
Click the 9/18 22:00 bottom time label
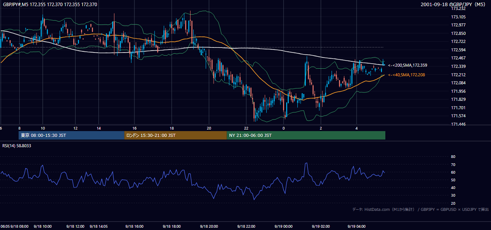point(246,227)
